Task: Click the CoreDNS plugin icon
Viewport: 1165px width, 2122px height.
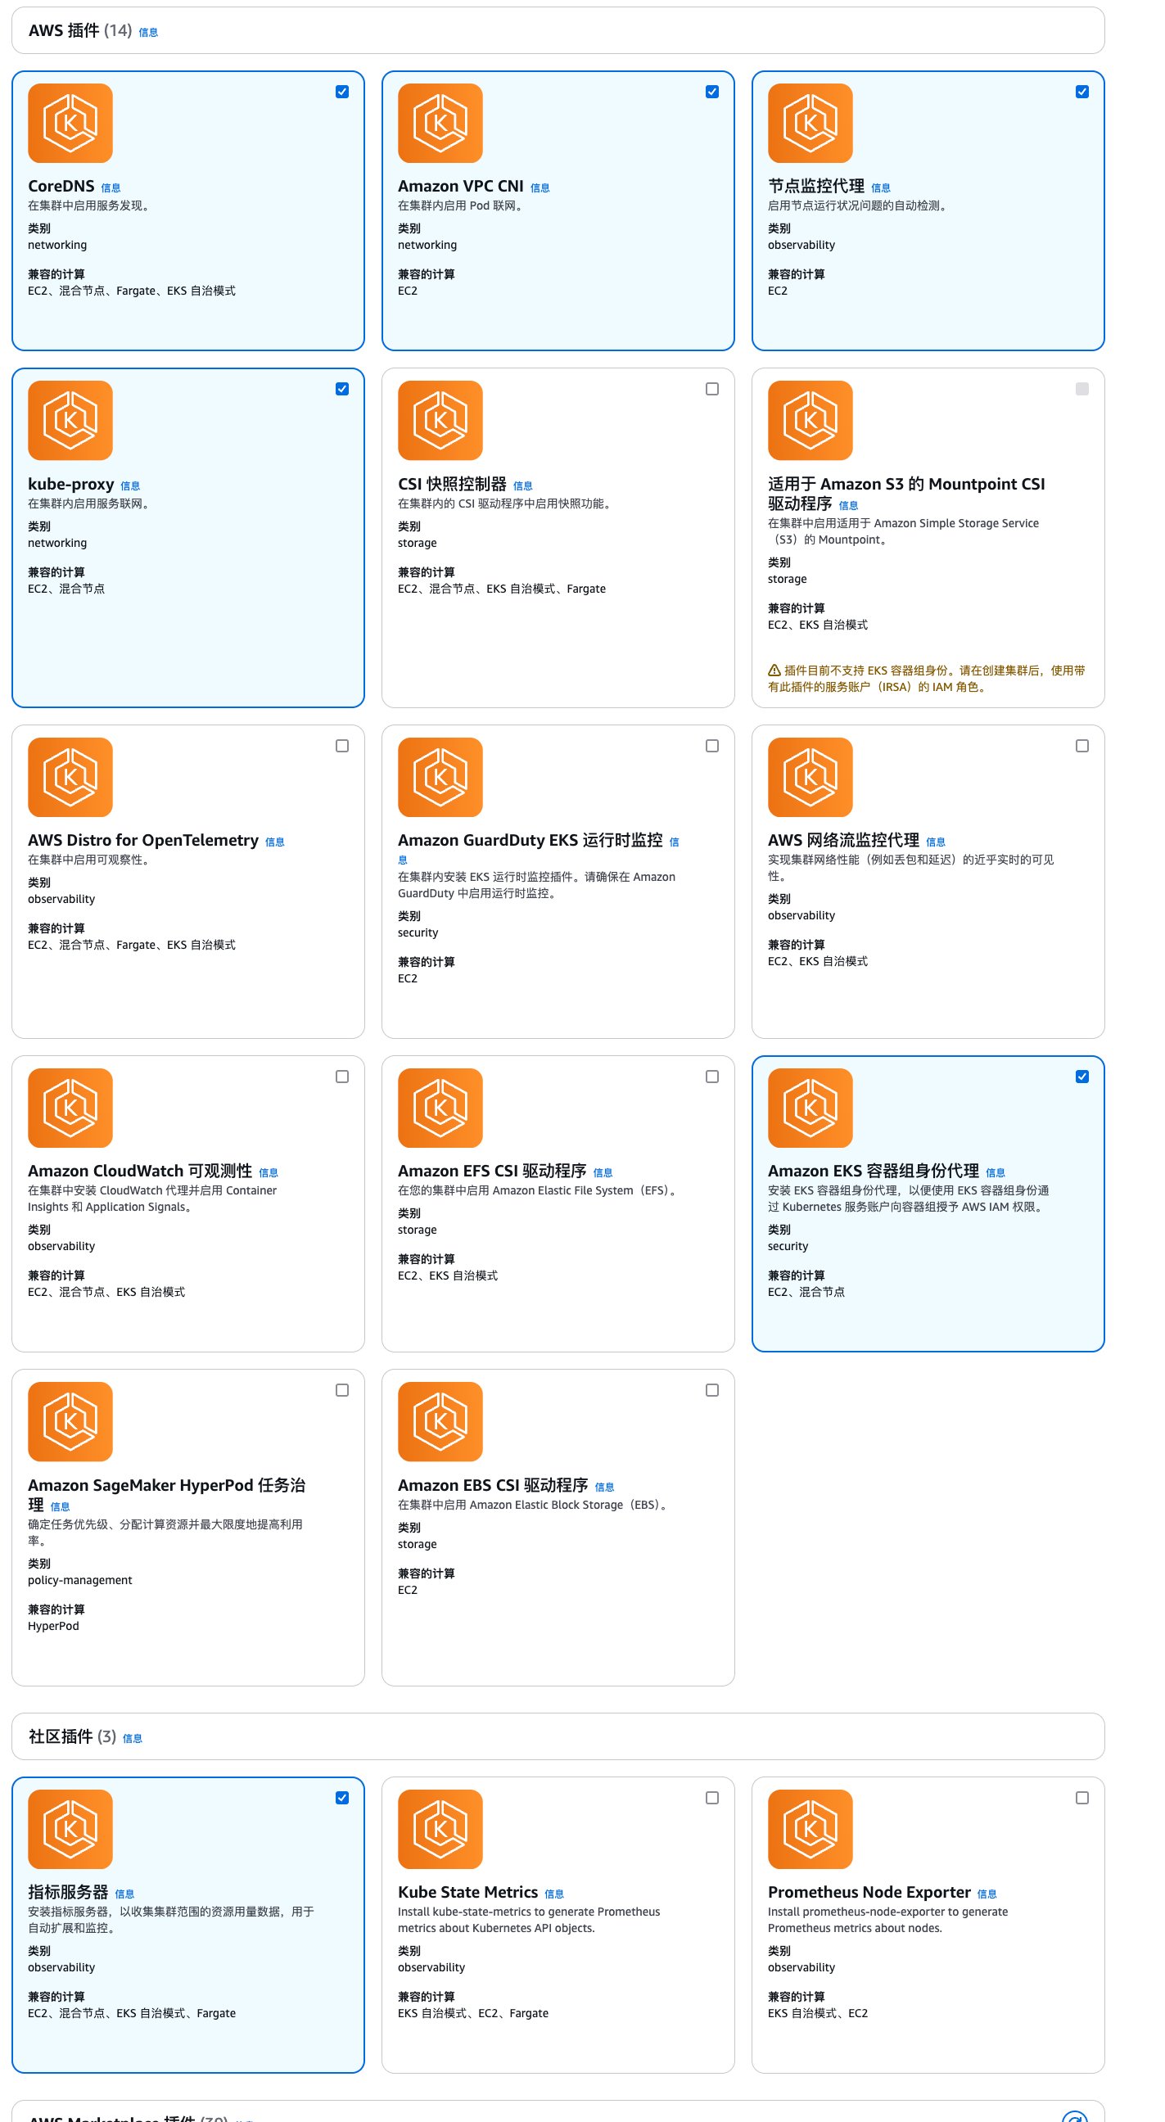Action: (70, 123)
